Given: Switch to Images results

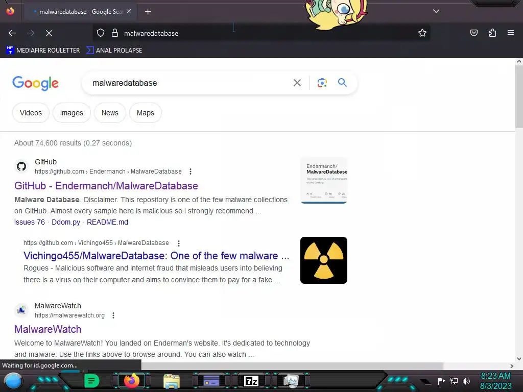Looking at the screenshot, I should 72,113.
